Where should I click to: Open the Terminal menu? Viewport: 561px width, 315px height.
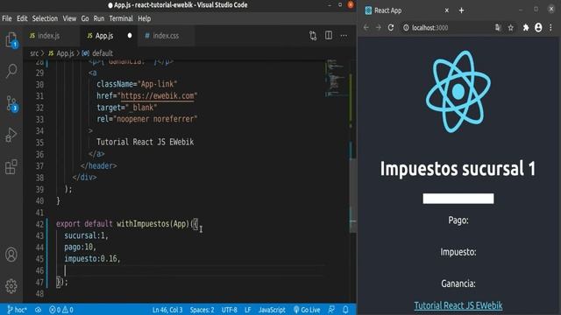coord(121,18)
